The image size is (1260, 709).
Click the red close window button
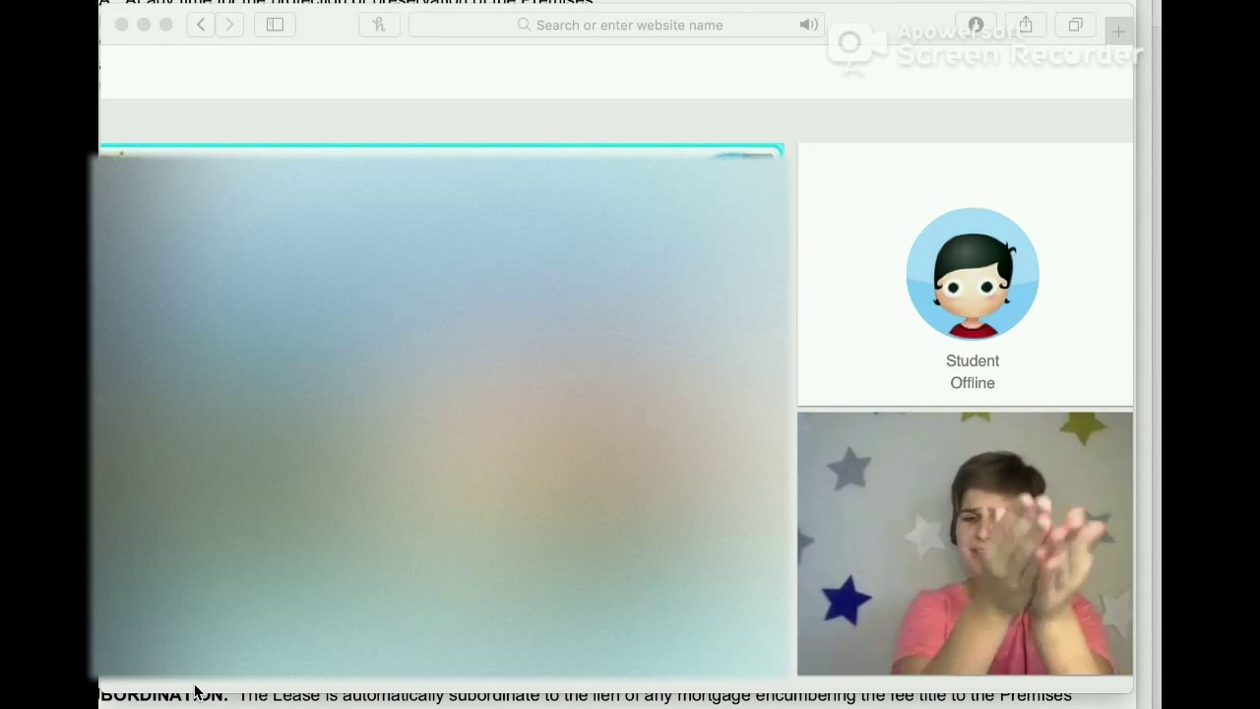pos(122,25)
